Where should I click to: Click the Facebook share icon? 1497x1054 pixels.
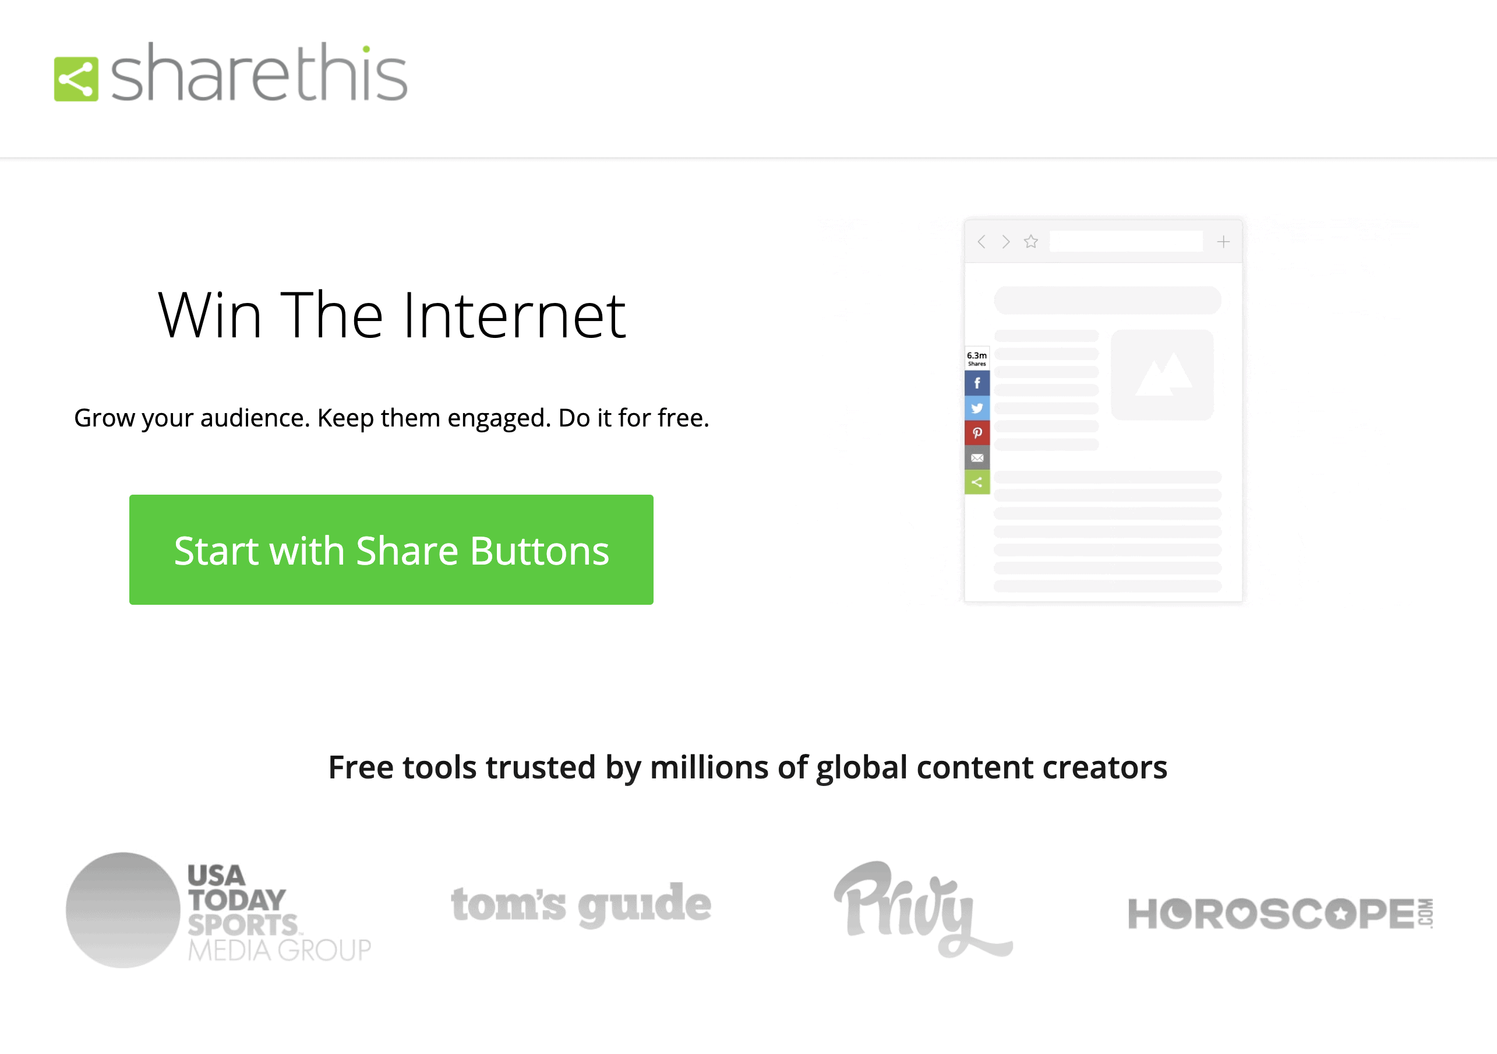977,383
